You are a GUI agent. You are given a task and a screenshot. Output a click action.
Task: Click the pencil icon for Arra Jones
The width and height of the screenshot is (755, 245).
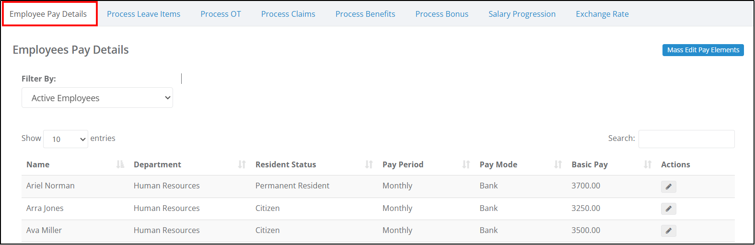(668, 209)
